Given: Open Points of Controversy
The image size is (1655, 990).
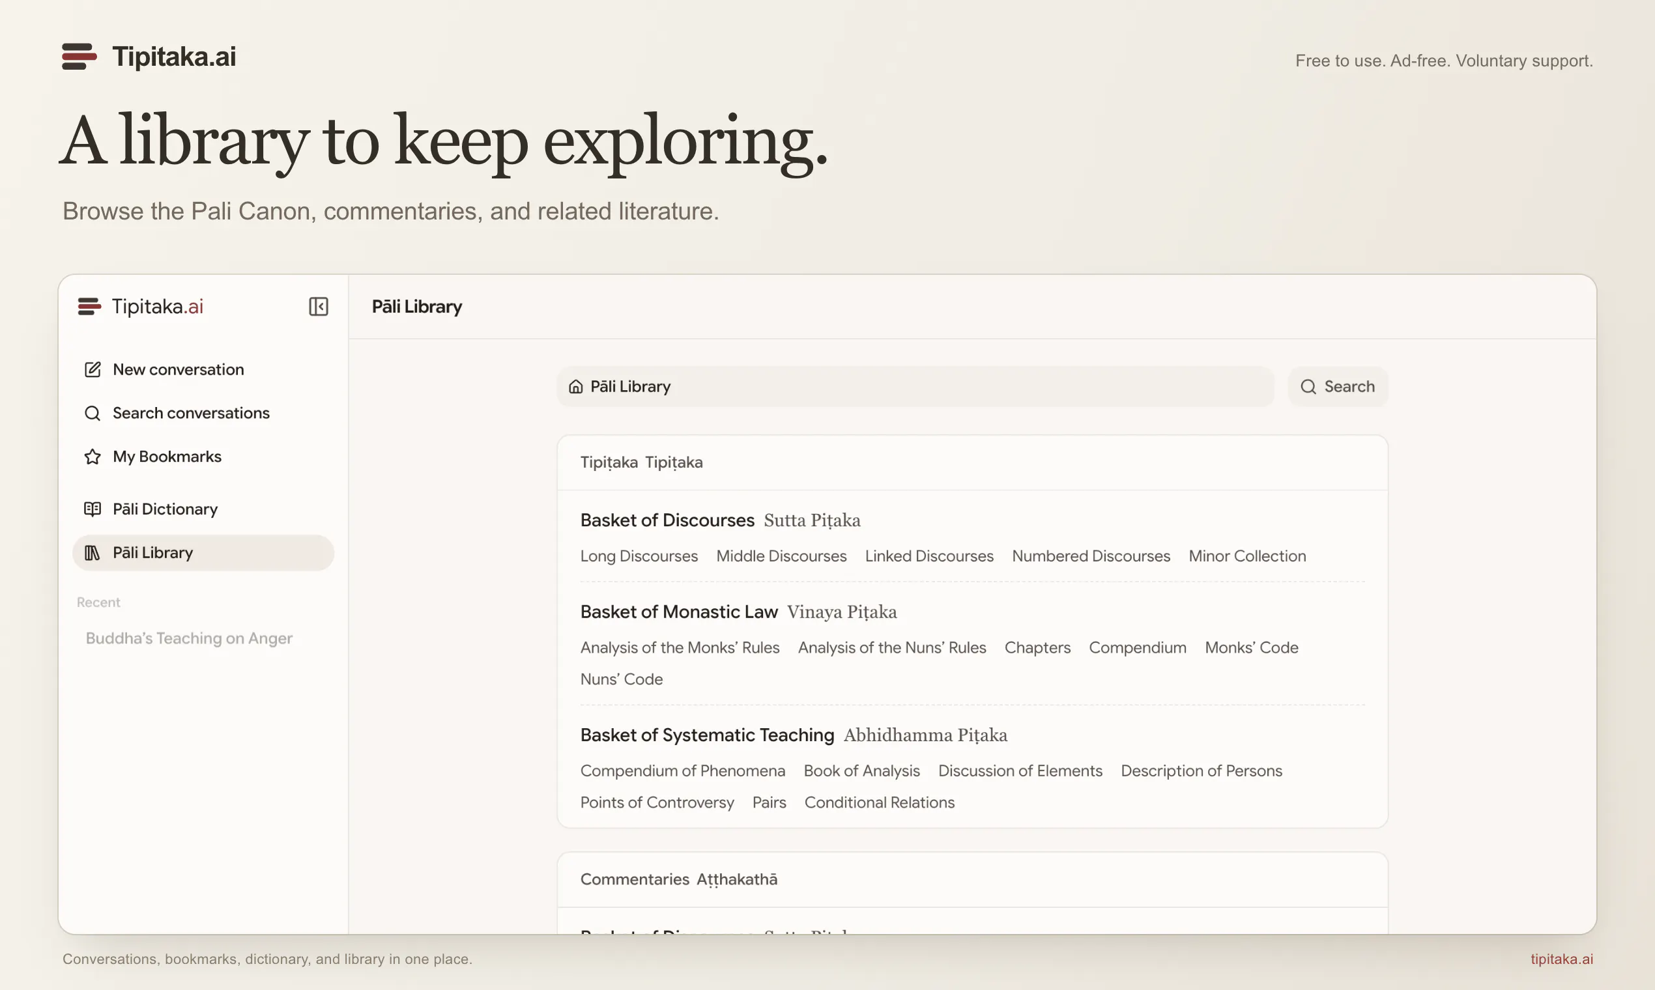Looking at the screenshot, I should point(657,802).
